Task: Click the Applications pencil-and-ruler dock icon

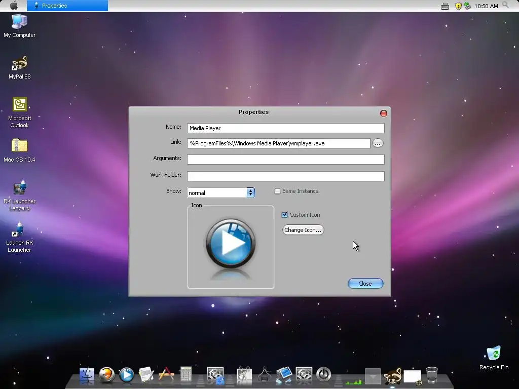Action: (166, 375)
